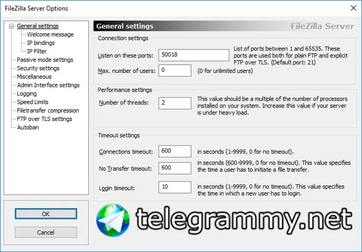Open the Logging options page
The width and height of the screenshot is (362, 252).
(x=27, y=94)
